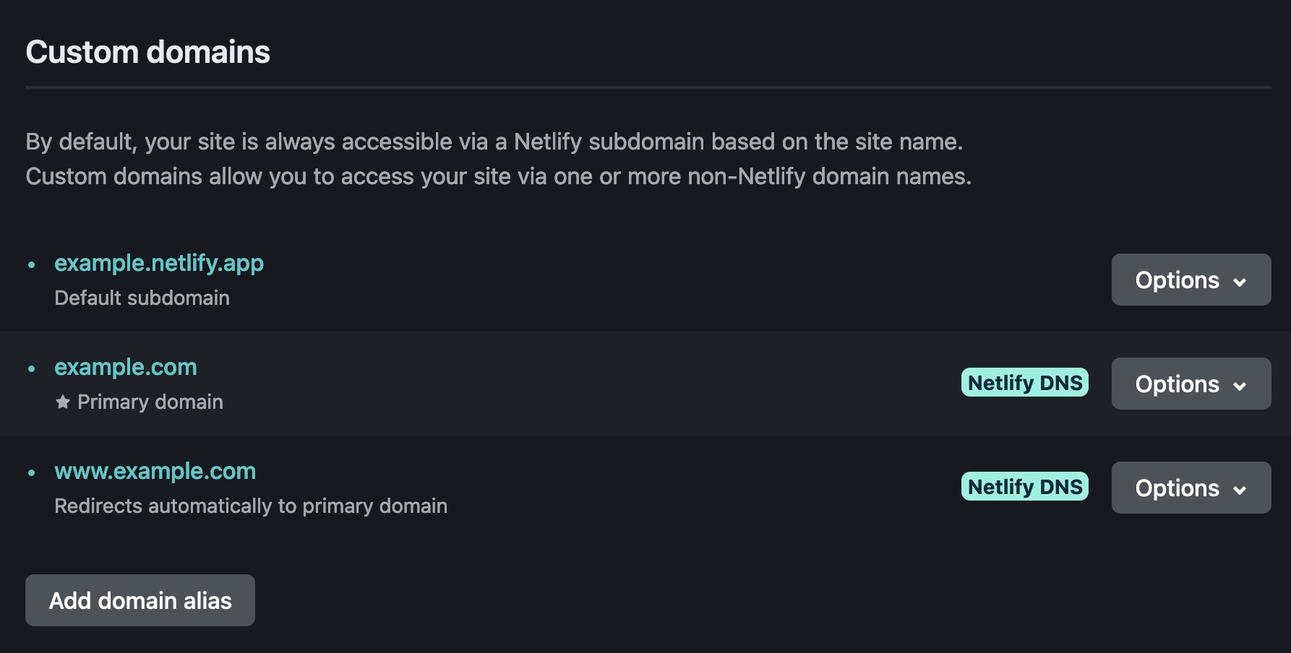Click the Primary domain label text
The height and width of the screenshot is (653, 1291).
point(150,402)
